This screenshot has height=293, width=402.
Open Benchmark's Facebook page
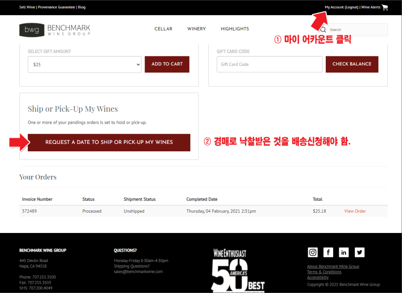coord(328,252)
